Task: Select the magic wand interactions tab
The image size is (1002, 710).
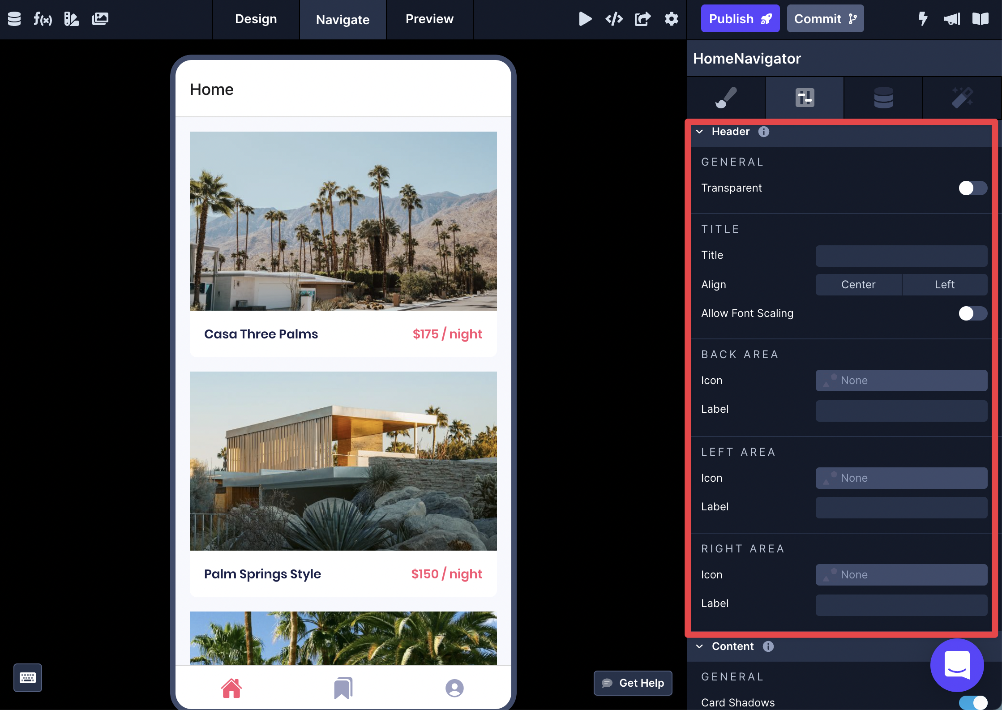Action: 962,98
